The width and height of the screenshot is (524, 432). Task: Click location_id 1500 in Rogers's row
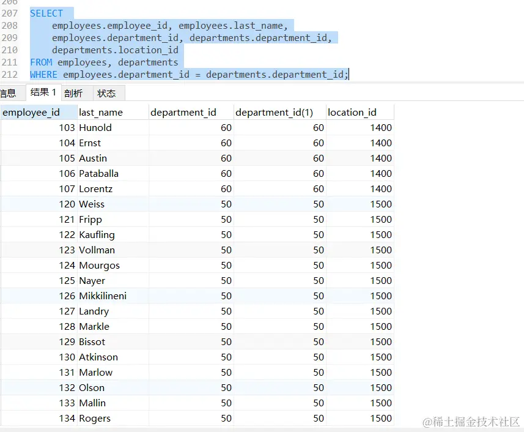pyautogui.click(x=360, y=419)
